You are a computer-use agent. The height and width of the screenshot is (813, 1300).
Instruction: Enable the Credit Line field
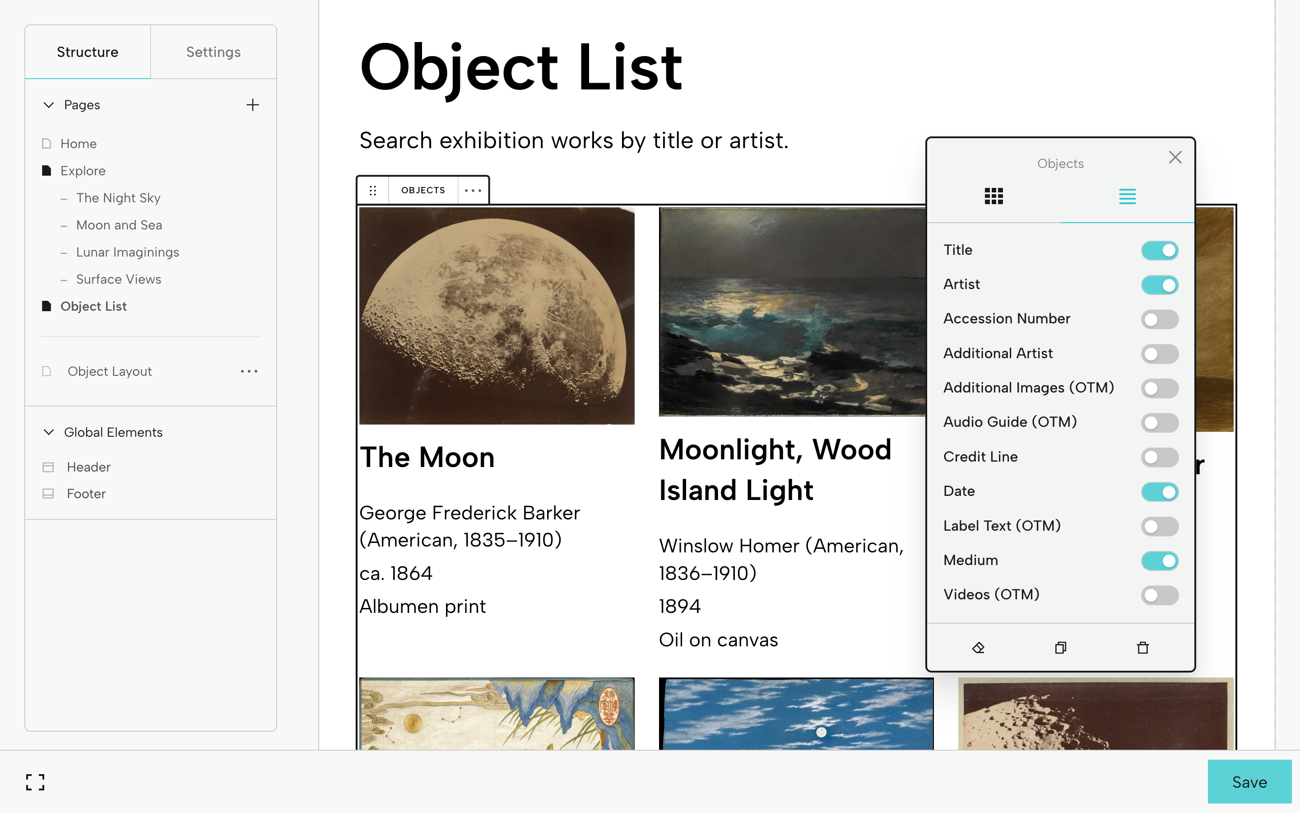(x=1160, y=457)
